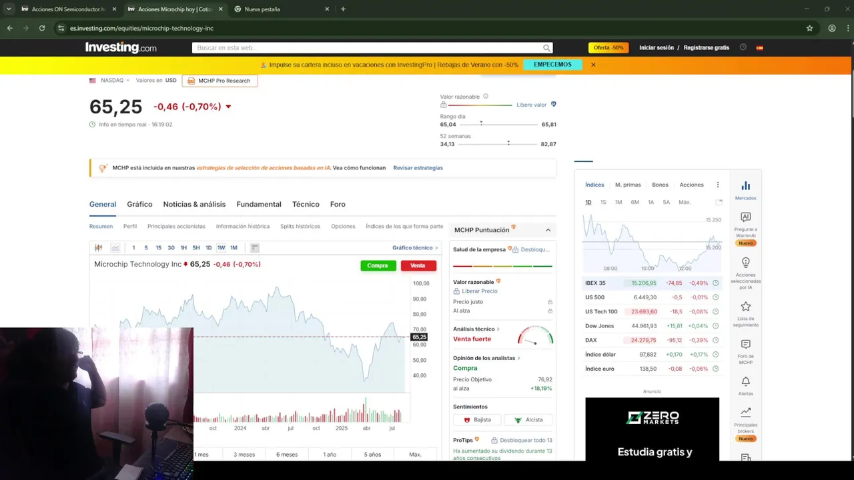Open the chart calendar/table icon
Screen dimensions: 854x480
click(254, 248)
